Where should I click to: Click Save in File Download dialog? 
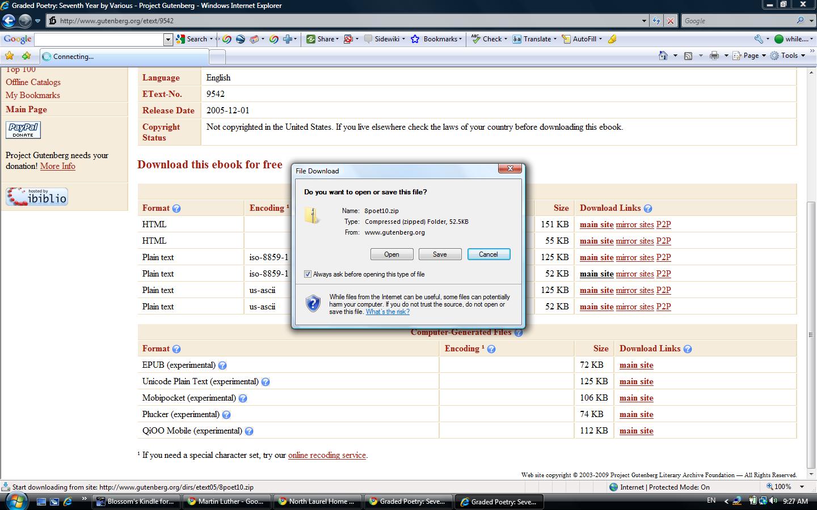tap(440, 254)
